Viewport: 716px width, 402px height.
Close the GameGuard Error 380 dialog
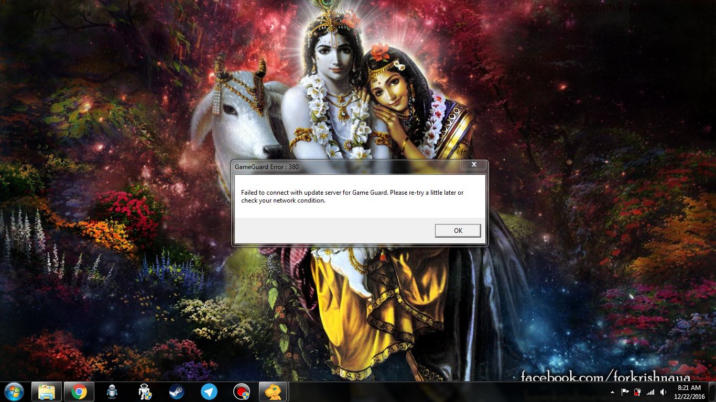(x=473, y=165)
